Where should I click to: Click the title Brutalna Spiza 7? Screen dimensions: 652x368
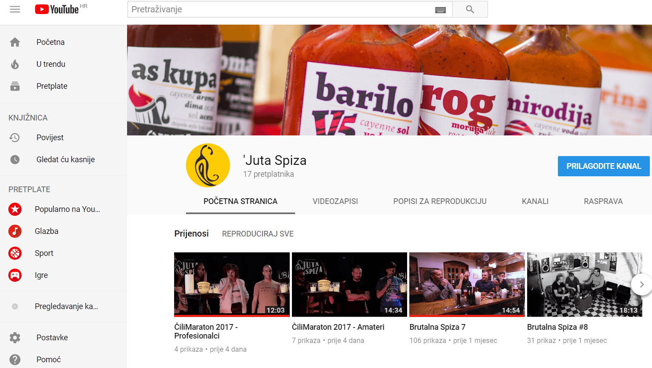pyautogui.click(x=437, y=327)
